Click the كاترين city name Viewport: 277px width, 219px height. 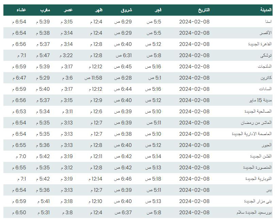pyautogui.click(x=266, y=78)
